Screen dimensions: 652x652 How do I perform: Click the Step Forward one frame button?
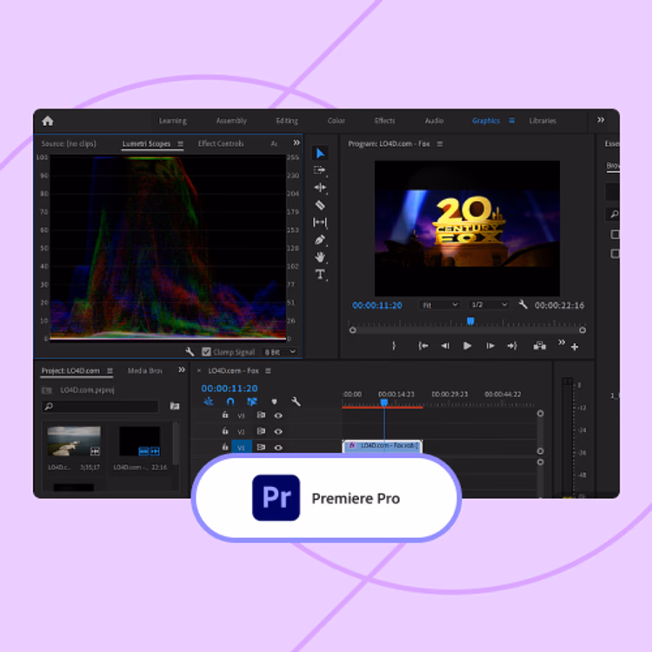(x=490, y=346)
